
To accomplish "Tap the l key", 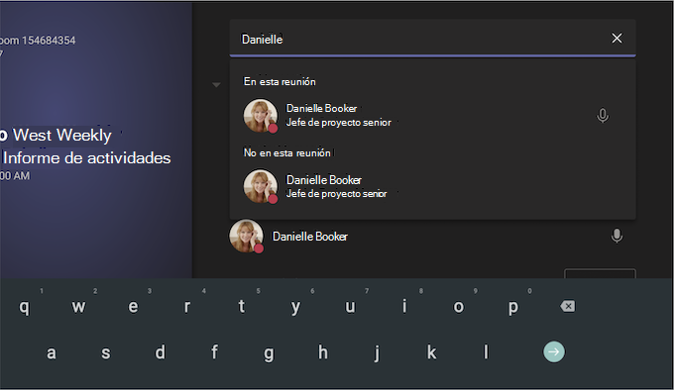I will point(486,351).
